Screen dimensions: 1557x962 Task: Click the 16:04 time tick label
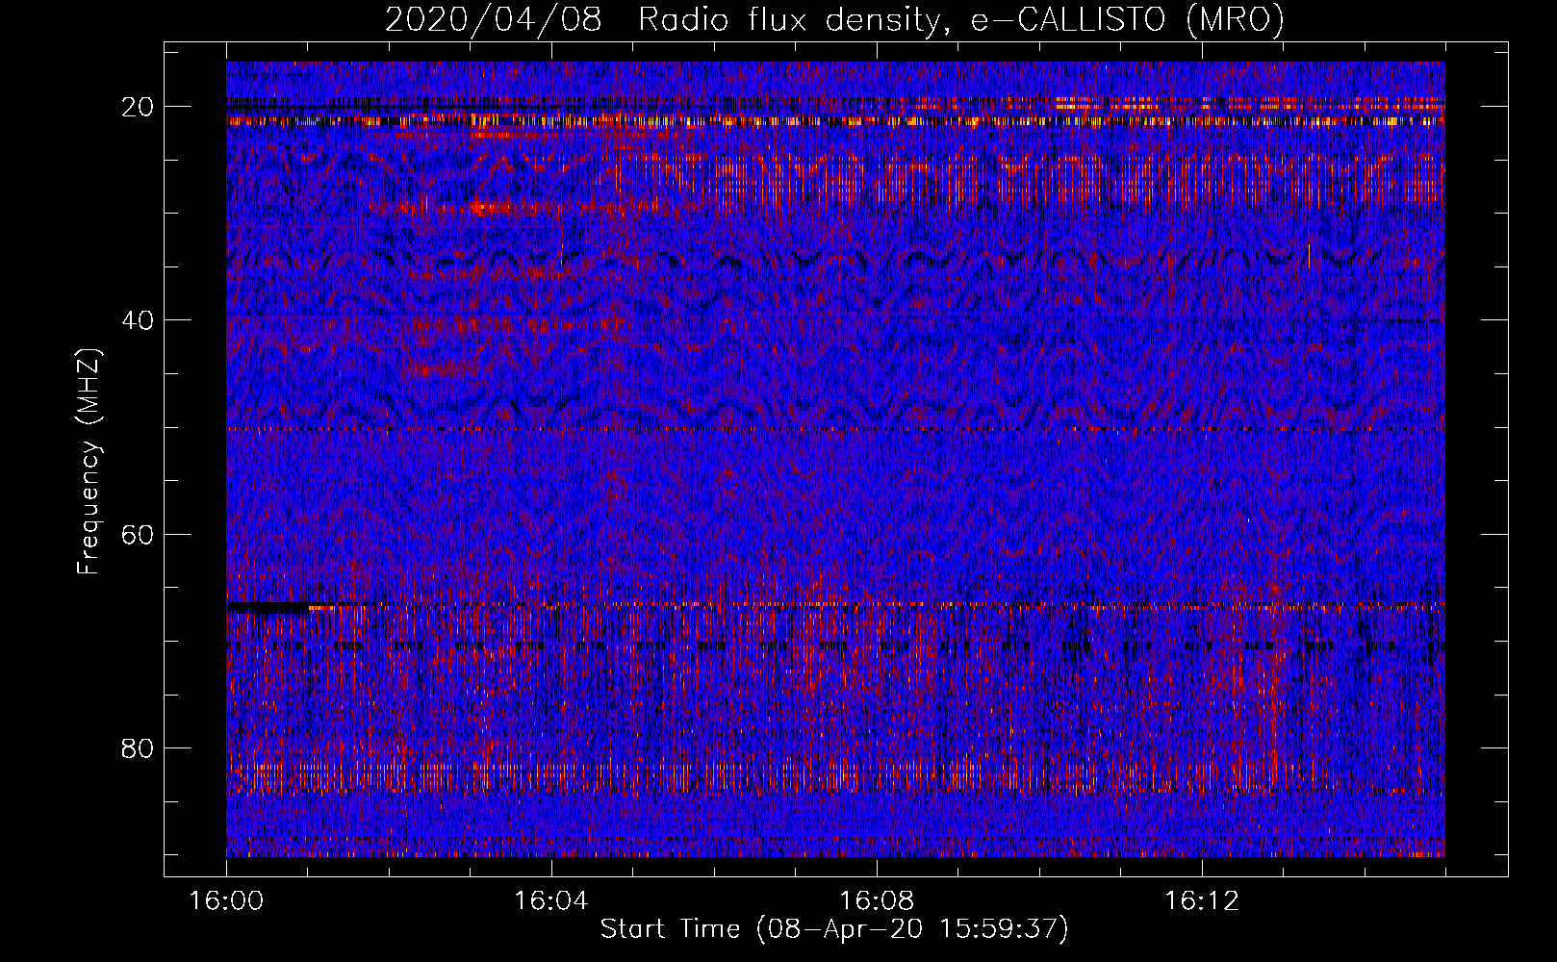[551, 901]
